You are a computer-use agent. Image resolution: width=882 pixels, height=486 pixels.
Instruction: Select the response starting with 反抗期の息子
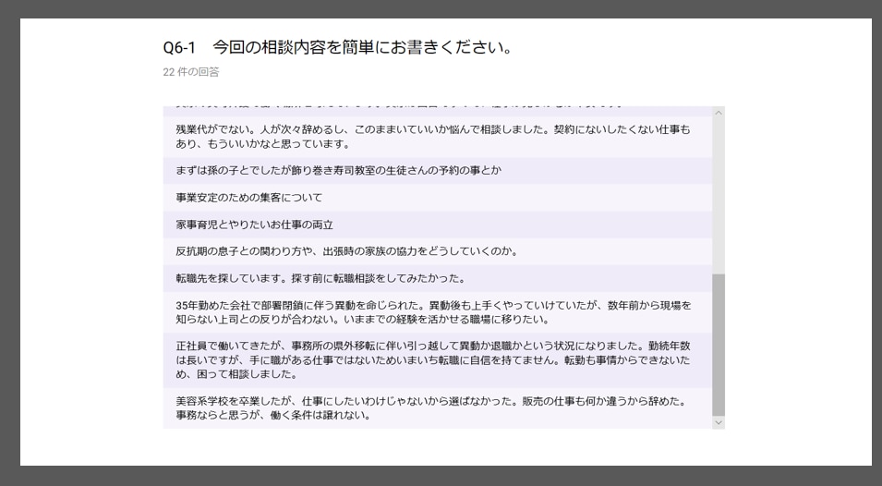click(x=437, y=251)
